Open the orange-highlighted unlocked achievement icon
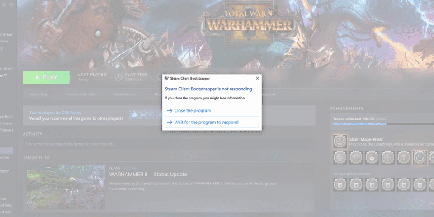Viewport: 434px width, 217px height. (x=420, y=157)
